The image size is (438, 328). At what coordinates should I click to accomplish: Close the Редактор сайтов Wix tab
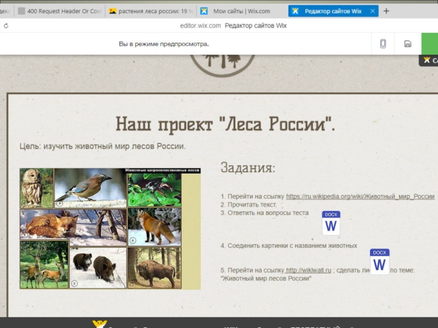pos(373,11)
